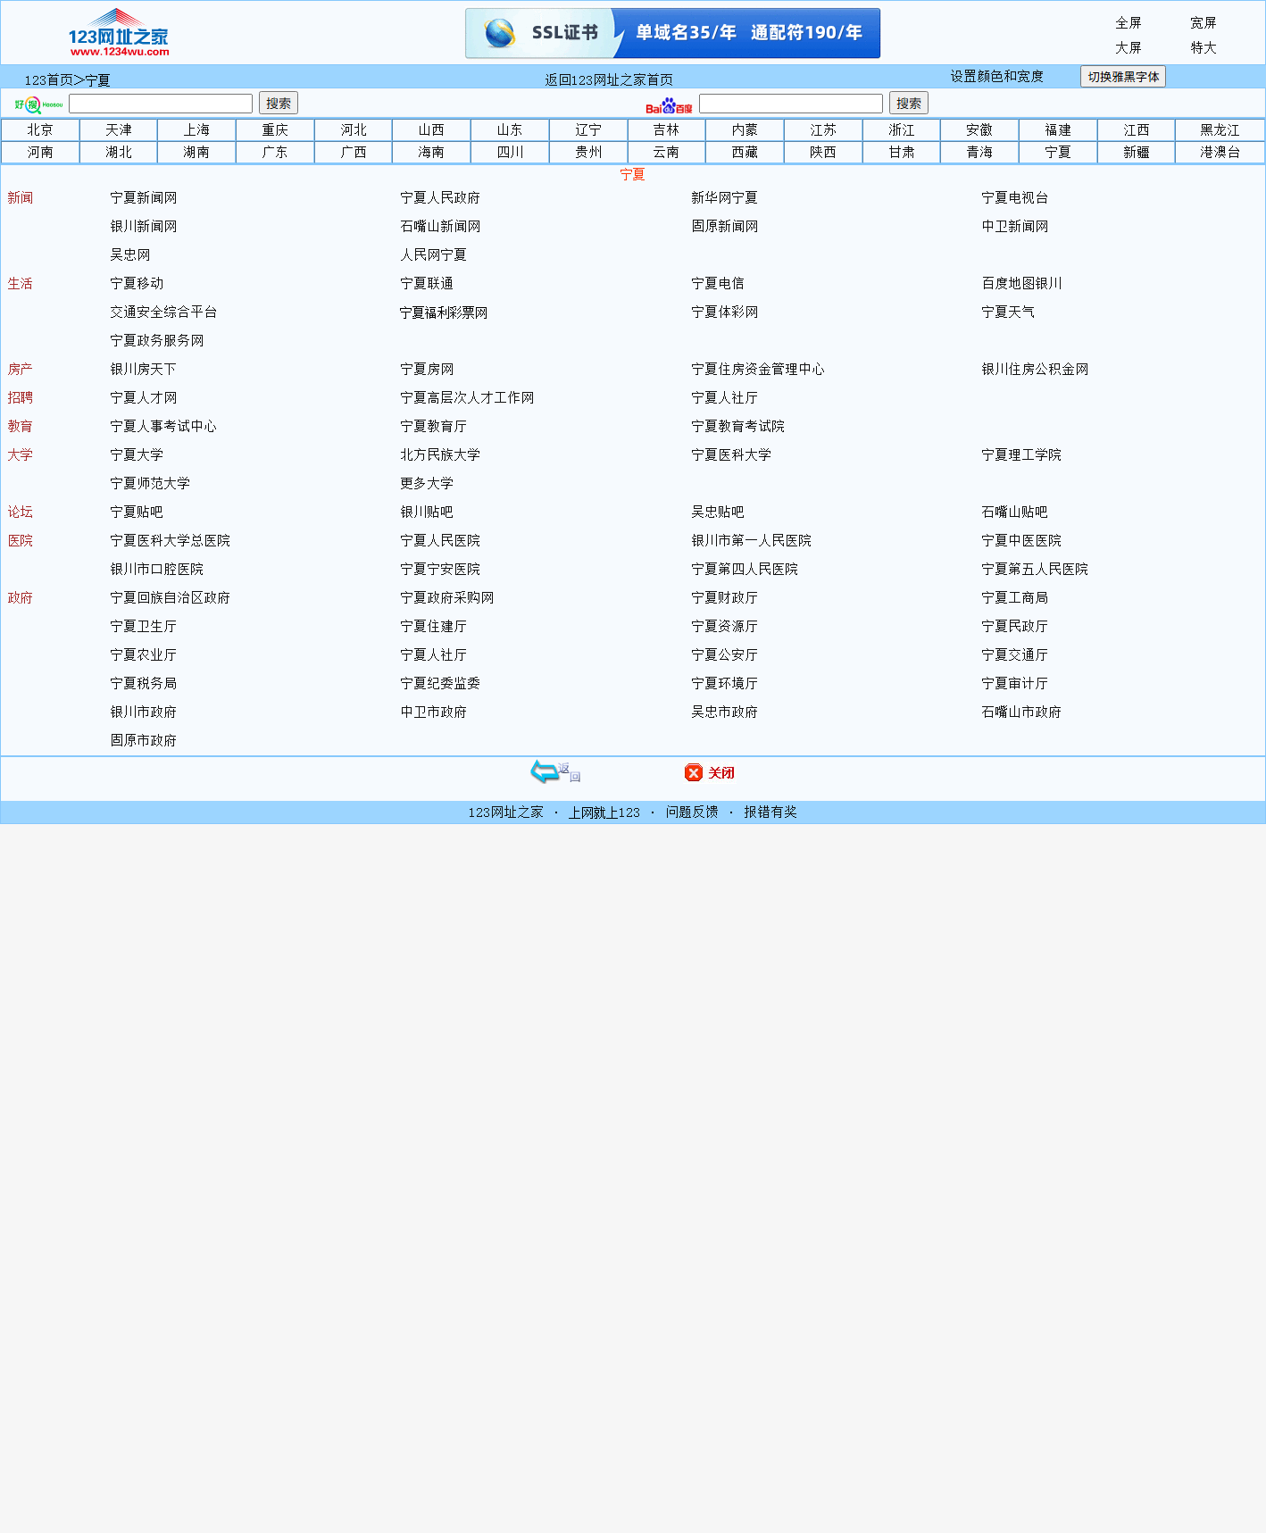Click 医院 category label

coord(21,541)
